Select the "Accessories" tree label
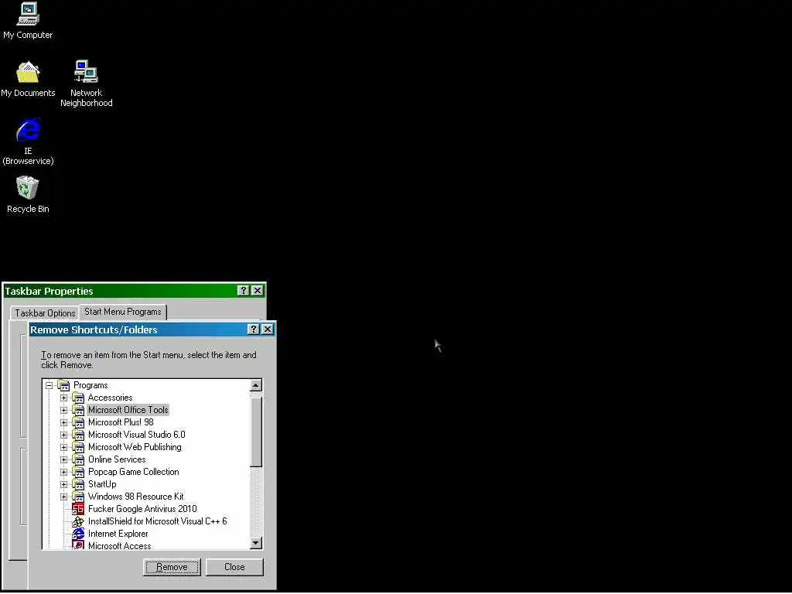This screenshot has width=792, height=594. (x=110, y=398)
